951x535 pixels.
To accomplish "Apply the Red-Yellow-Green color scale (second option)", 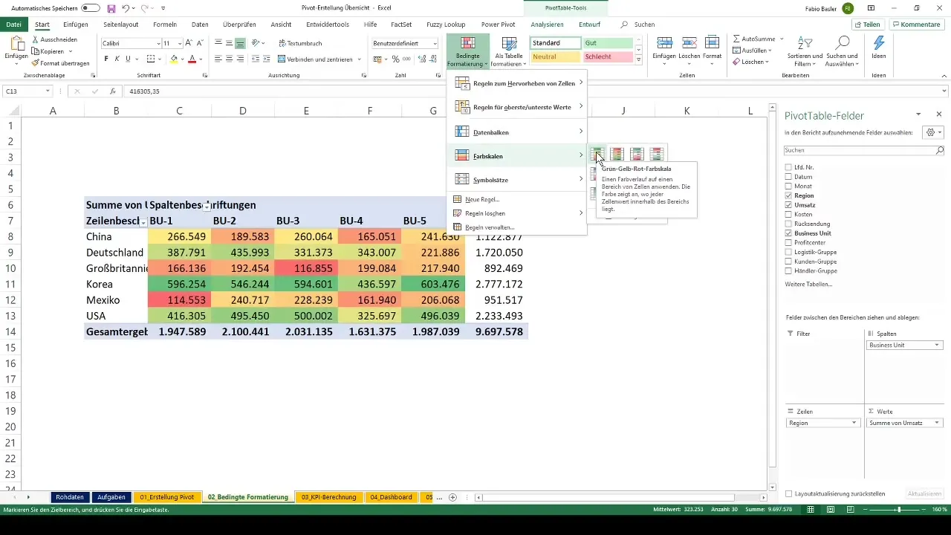I will pyautogui.click(x=617, y=155).
